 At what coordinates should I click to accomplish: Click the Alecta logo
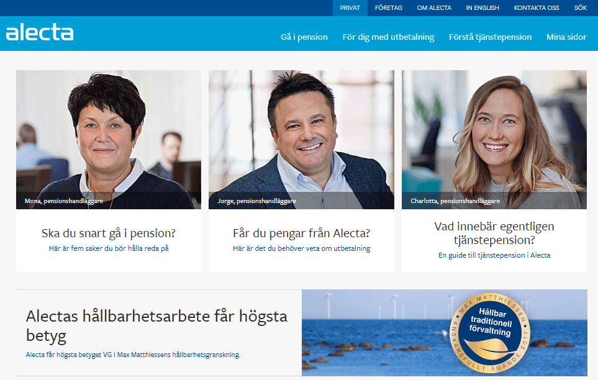[x=40, y=32]
